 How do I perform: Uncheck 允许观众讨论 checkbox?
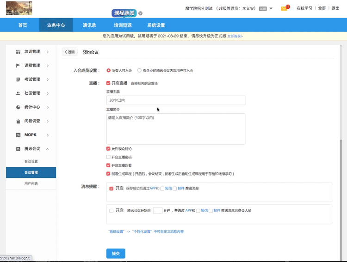(108, 149)
